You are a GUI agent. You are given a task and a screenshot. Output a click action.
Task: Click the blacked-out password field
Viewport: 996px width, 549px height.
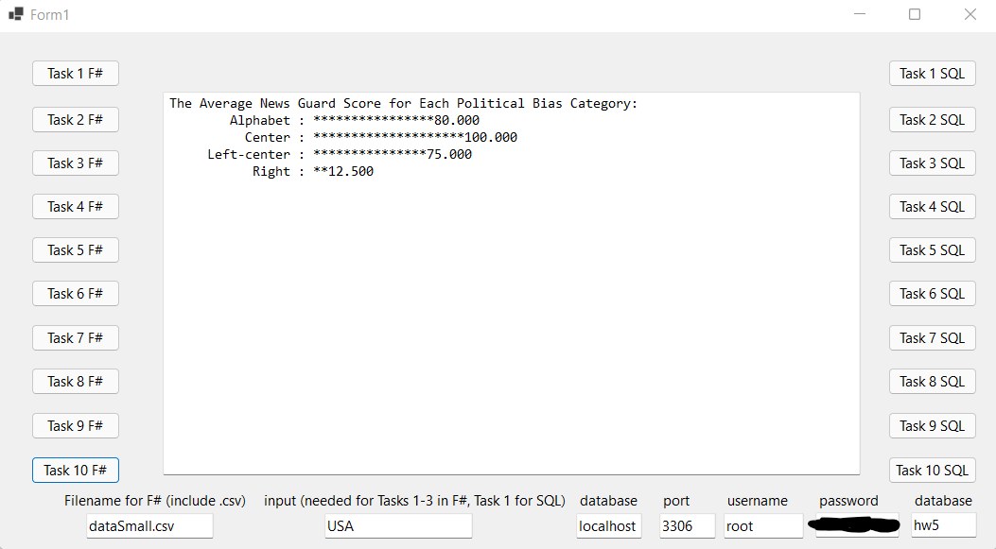857,525
